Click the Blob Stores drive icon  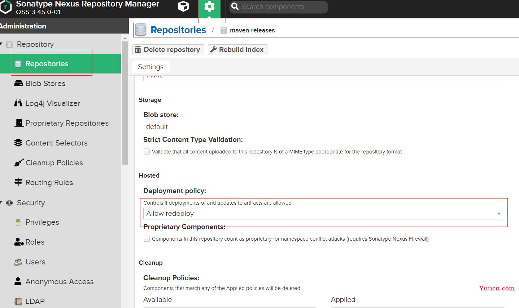pos(18,84)
